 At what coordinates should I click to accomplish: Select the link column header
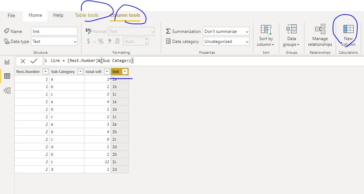(116, 72)
